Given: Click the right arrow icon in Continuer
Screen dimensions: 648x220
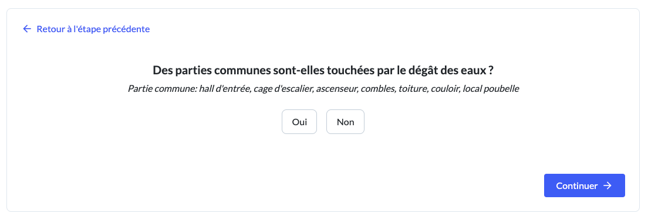Looking at the screenshot, I should tap(607, 186).
